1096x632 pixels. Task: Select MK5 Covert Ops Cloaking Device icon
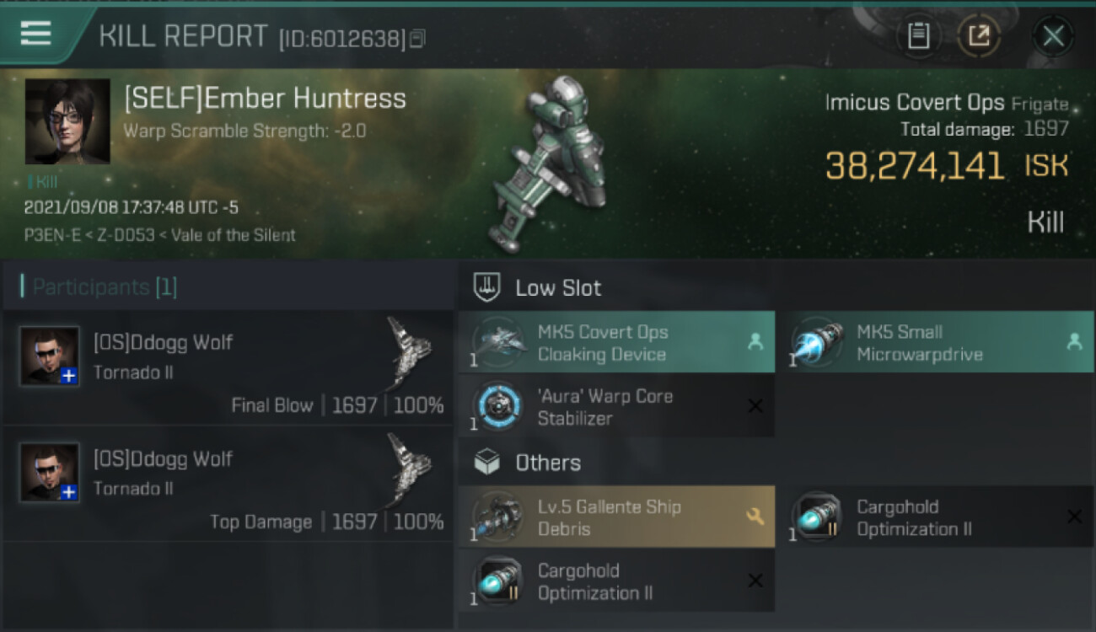499,342
